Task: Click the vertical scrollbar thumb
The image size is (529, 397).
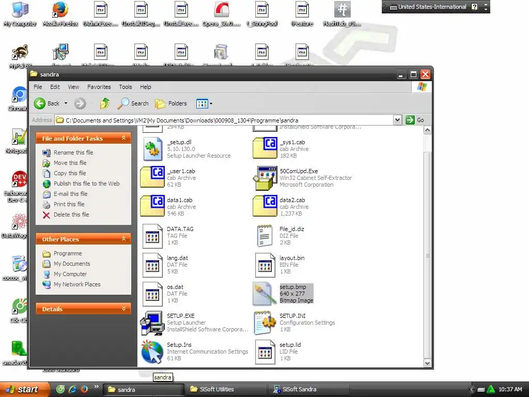Action: 427,255
